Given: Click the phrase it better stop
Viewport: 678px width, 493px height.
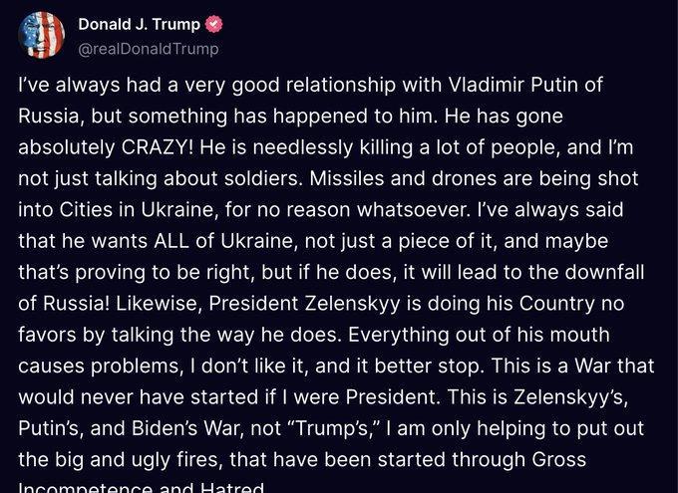Looking at the screenshot, I should click(x=418, y=366).
